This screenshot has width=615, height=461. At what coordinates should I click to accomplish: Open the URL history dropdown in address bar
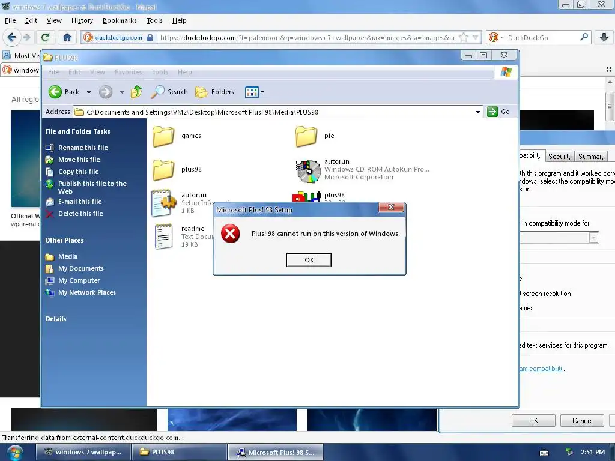[x=475, y=38]
